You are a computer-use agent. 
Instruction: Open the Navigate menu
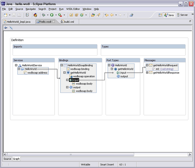pos(31,9)
